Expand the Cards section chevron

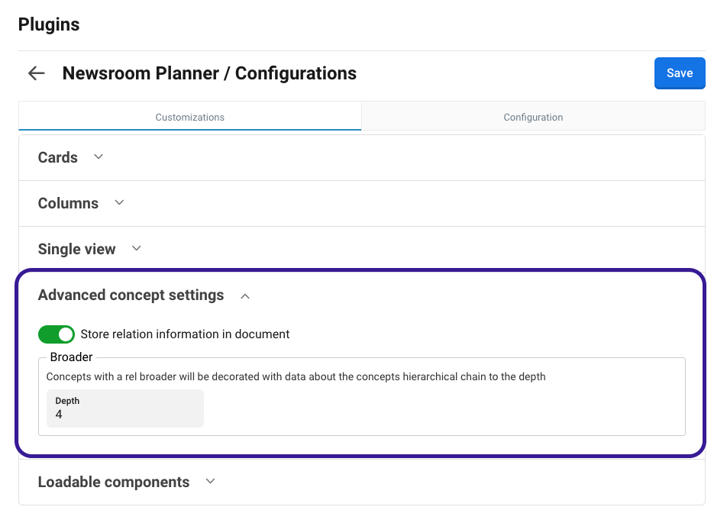[99, 157]
